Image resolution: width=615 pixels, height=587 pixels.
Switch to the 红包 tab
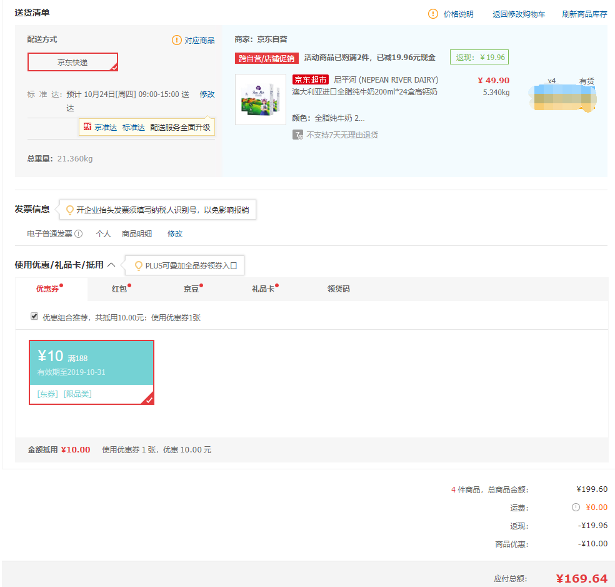click(x=121, y=289)
